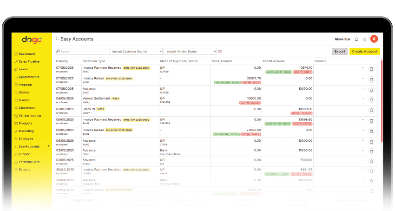
Task: Click the filter sliders icon beside vendor search
Action: (x=220, y=52)
